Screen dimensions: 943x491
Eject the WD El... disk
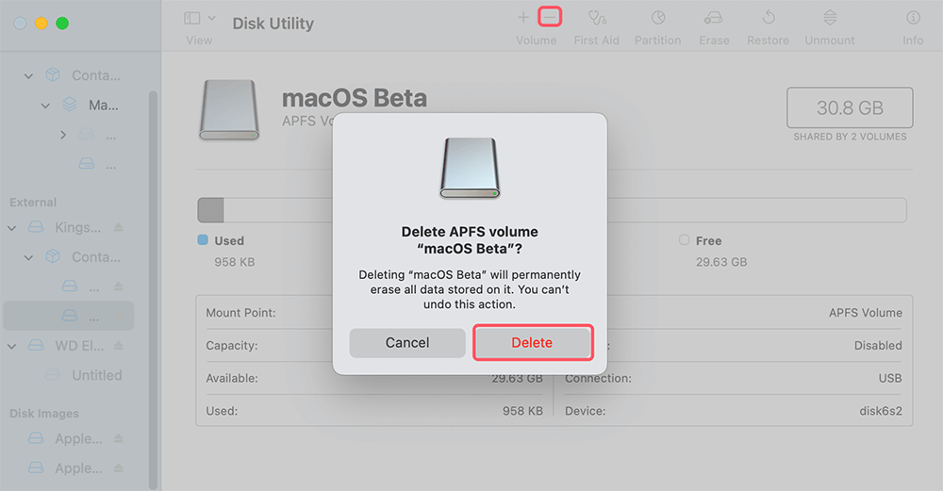click(119, 346)
